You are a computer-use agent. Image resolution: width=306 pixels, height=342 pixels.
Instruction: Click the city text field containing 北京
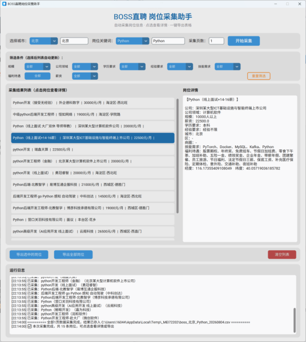click(74, 41)
